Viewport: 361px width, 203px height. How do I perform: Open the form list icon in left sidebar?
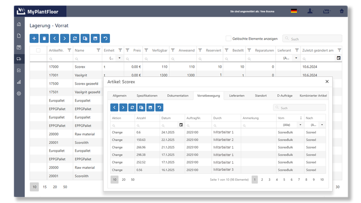19,47
